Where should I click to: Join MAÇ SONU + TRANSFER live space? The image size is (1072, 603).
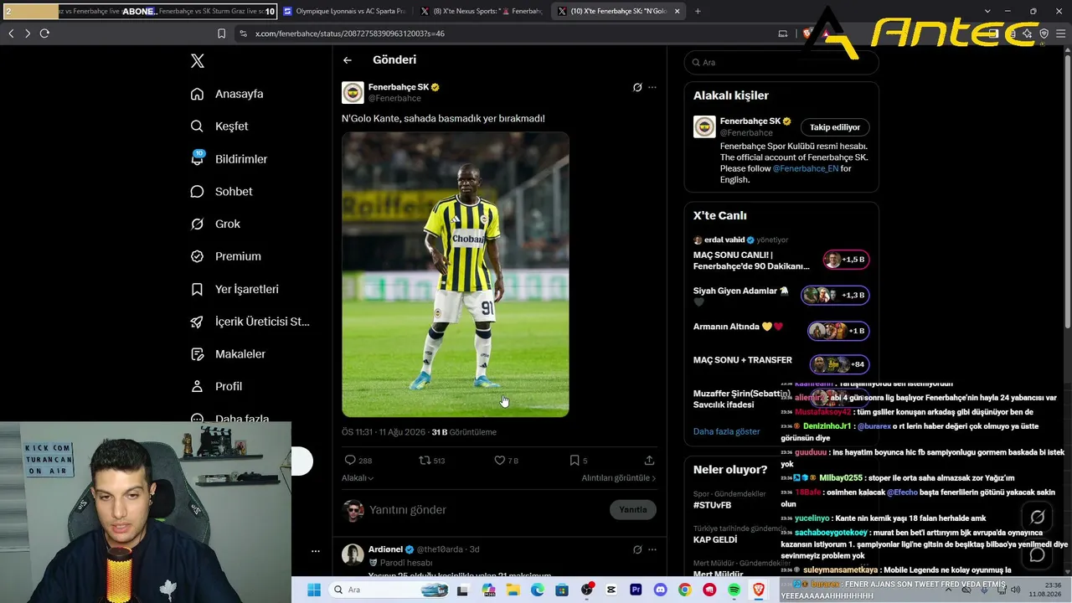tap(840, 364)
